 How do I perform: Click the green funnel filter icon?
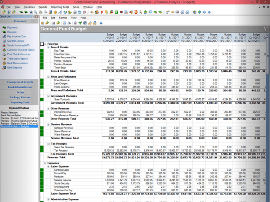tap(80, 23)
